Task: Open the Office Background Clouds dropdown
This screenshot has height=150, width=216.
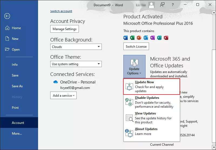Action: point(76,47)
